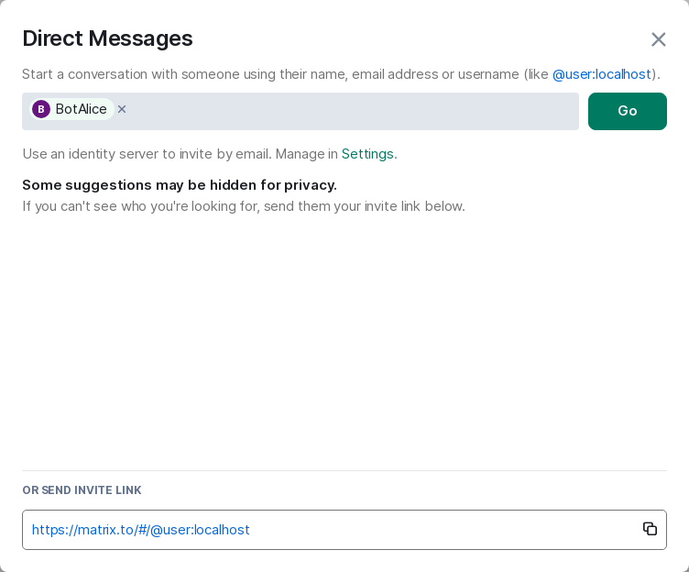Click the Direct Messages heading
The height and width of the screenshot is (572, 689).
coord(107,38)
